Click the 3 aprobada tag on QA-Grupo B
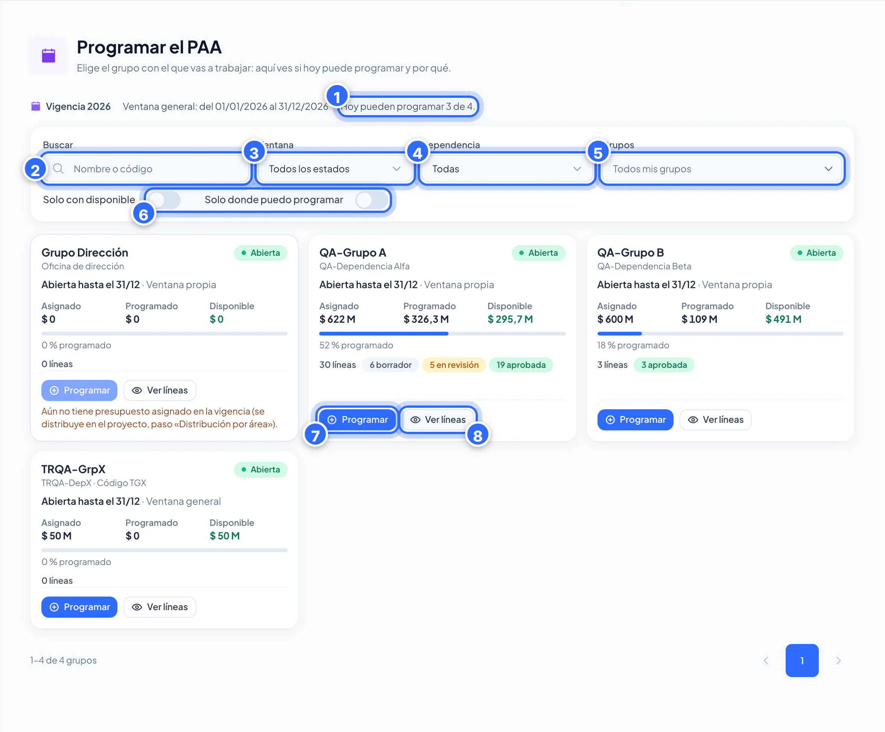The width and height of the screenshot is (885, 732). (664, 365)
